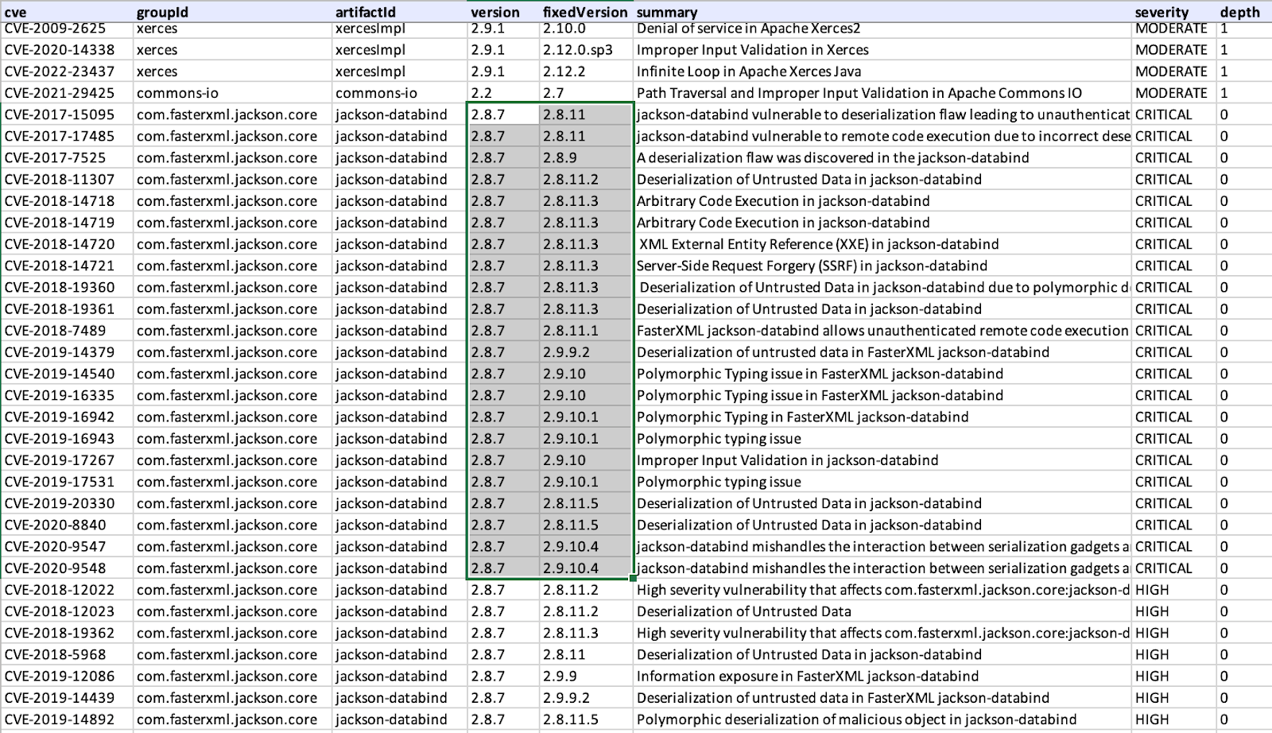1272x733 pixels.
Task: Select the cve column header
Action: coord(67,12)
